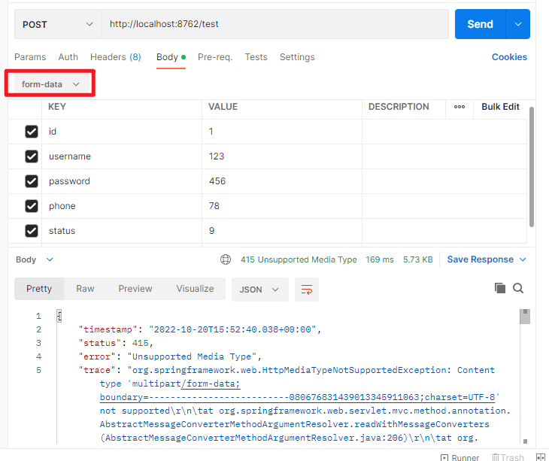Open the Cookies link

tap(509, 57)
